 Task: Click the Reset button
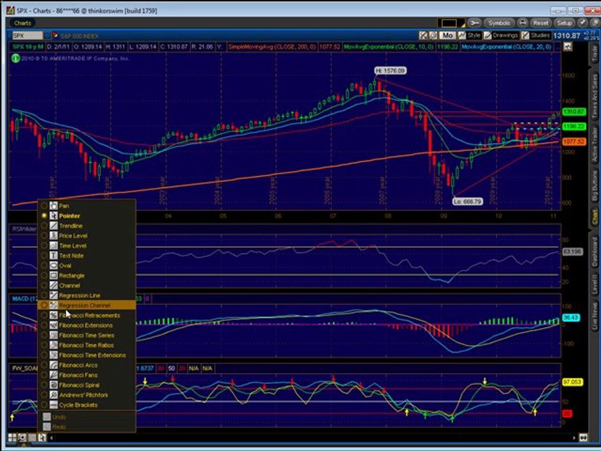click(540, 23)
